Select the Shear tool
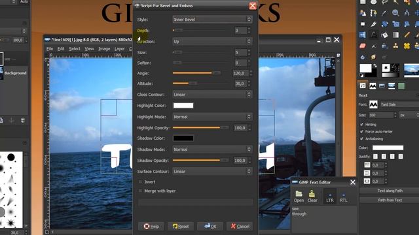The image size is (419, 235). 407,24
